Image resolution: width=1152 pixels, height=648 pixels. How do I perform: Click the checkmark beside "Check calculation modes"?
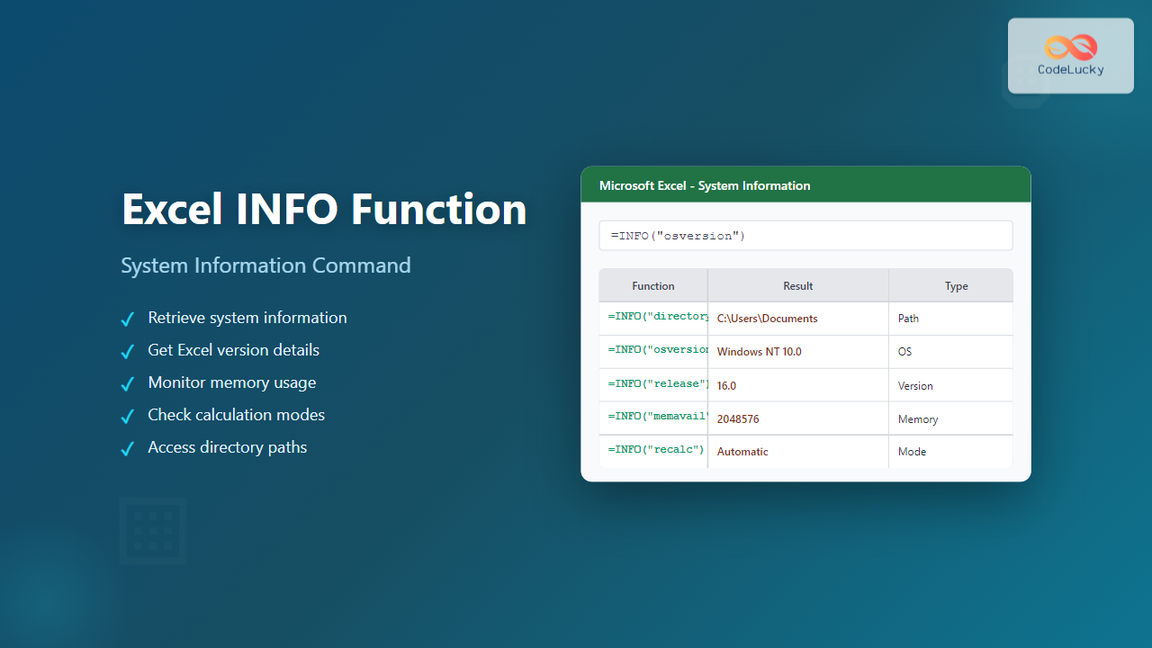pyautogui.click(x=127, y=416)
